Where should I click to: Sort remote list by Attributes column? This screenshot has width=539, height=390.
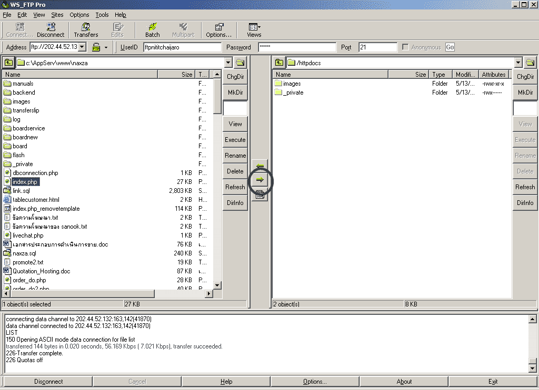[x=494, y=74]
